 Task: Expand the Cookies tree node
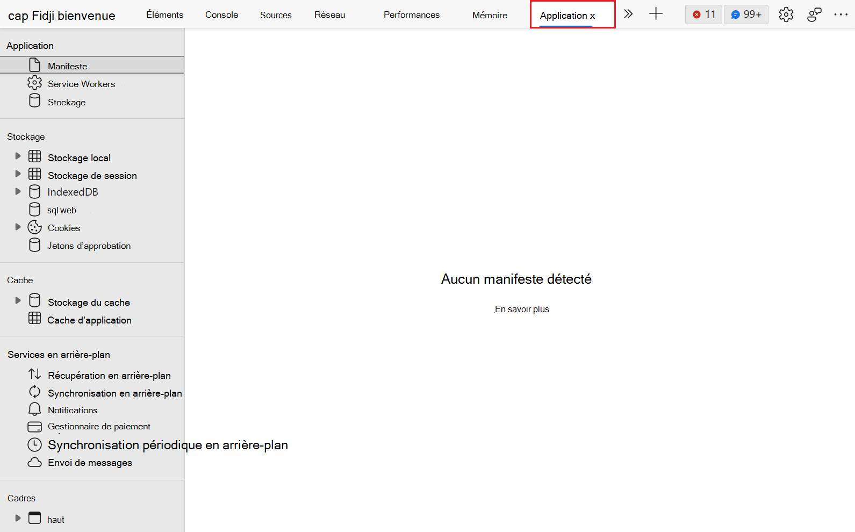click(x=18, y=227)
